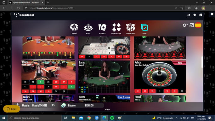Open Bacará Mesa 2 table

[x=104, y=77]
